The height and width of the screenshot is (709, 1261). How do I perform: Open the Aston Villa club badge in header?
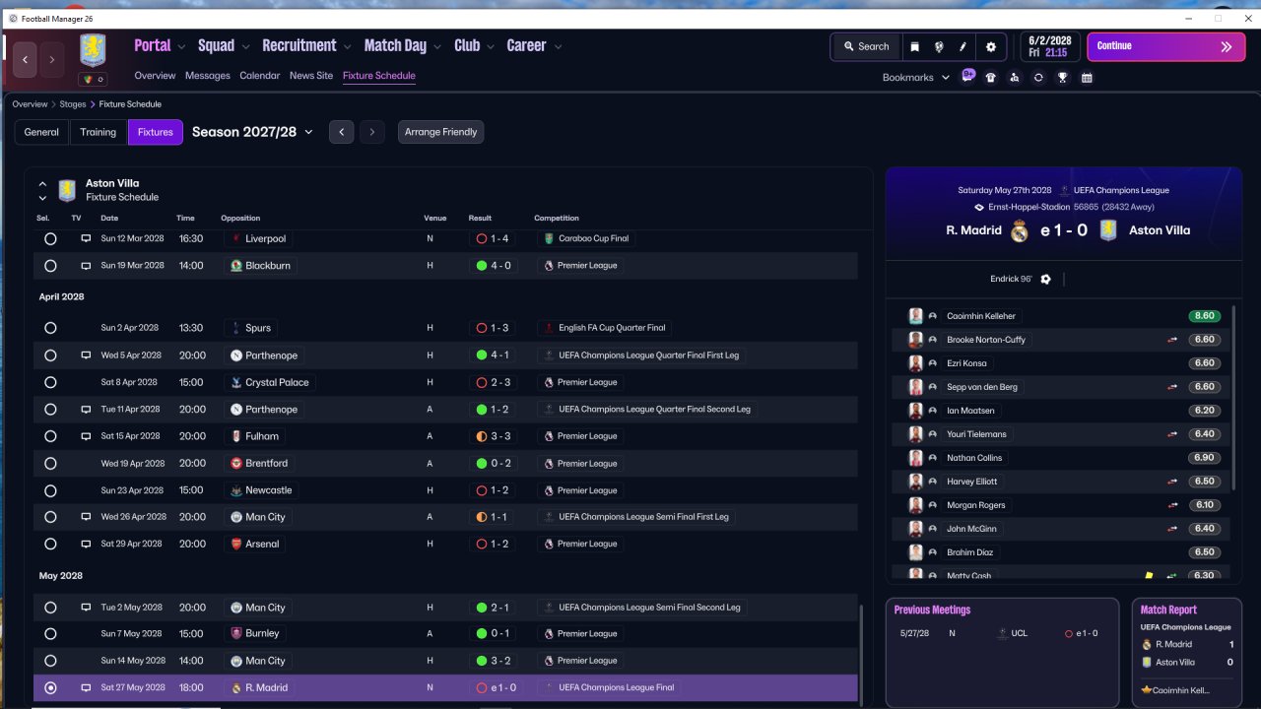(93, 50)
